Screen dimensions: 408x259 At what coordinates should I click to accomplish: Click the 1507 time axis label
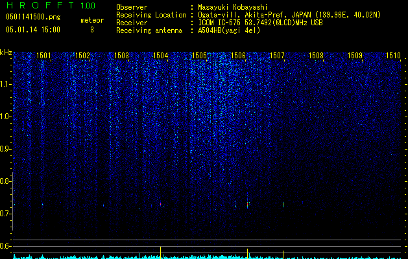point(278,56)
